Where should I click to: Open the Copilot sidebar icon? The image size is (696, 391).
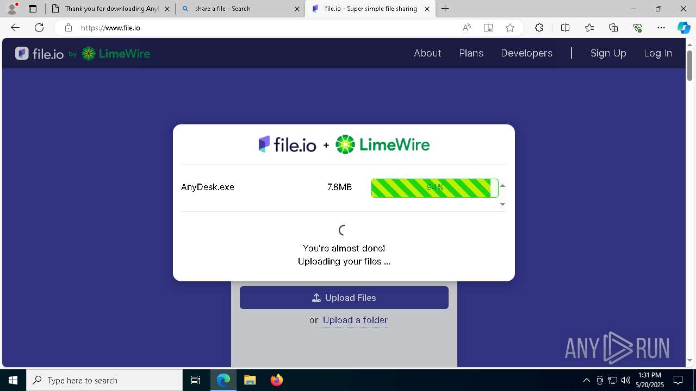[x=683, y=28]
